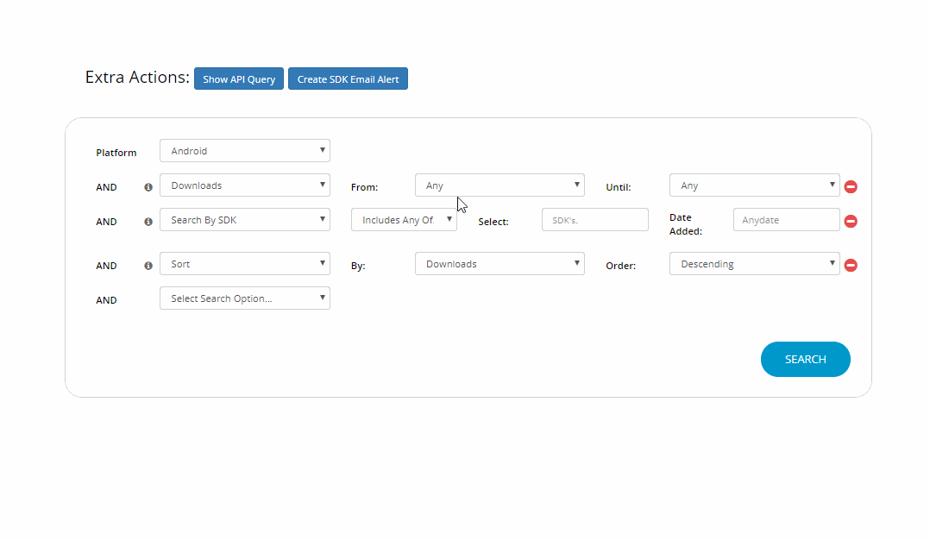The image size is (930, 540).
Task: Remove the Search By SDK filter row
Action: 851,222
